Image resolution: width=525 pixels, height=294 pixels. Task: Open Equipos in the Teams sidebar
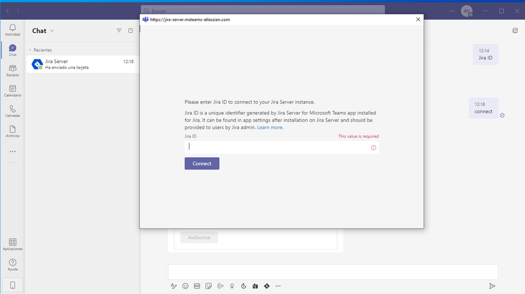pyautogui.click(x=13, y=70)
